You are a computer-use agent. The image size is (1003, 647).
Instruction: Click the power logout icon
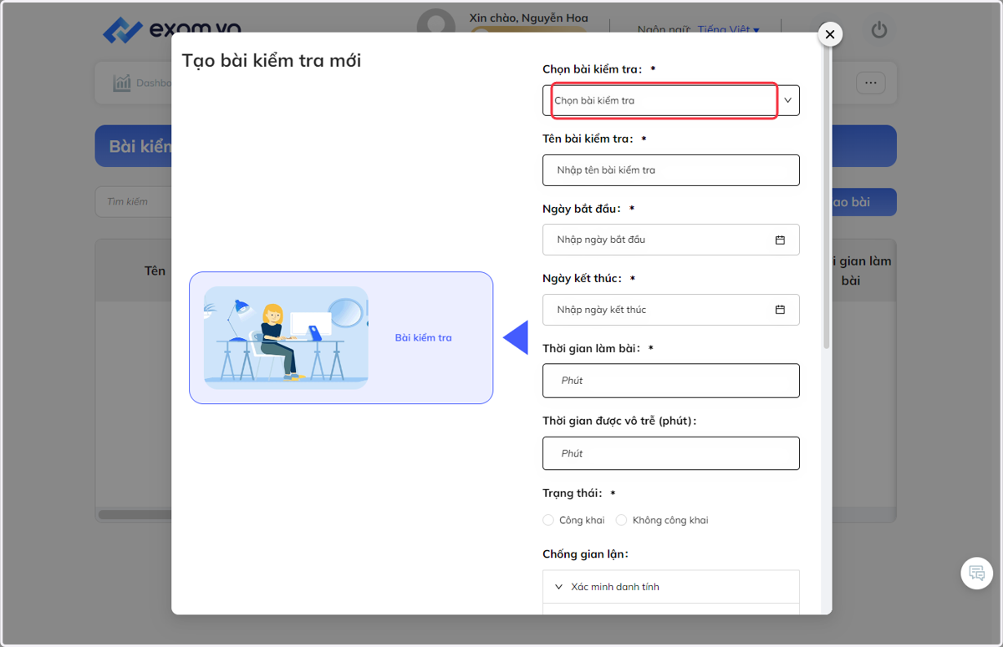pyautogui.click(x=878, y=30)
